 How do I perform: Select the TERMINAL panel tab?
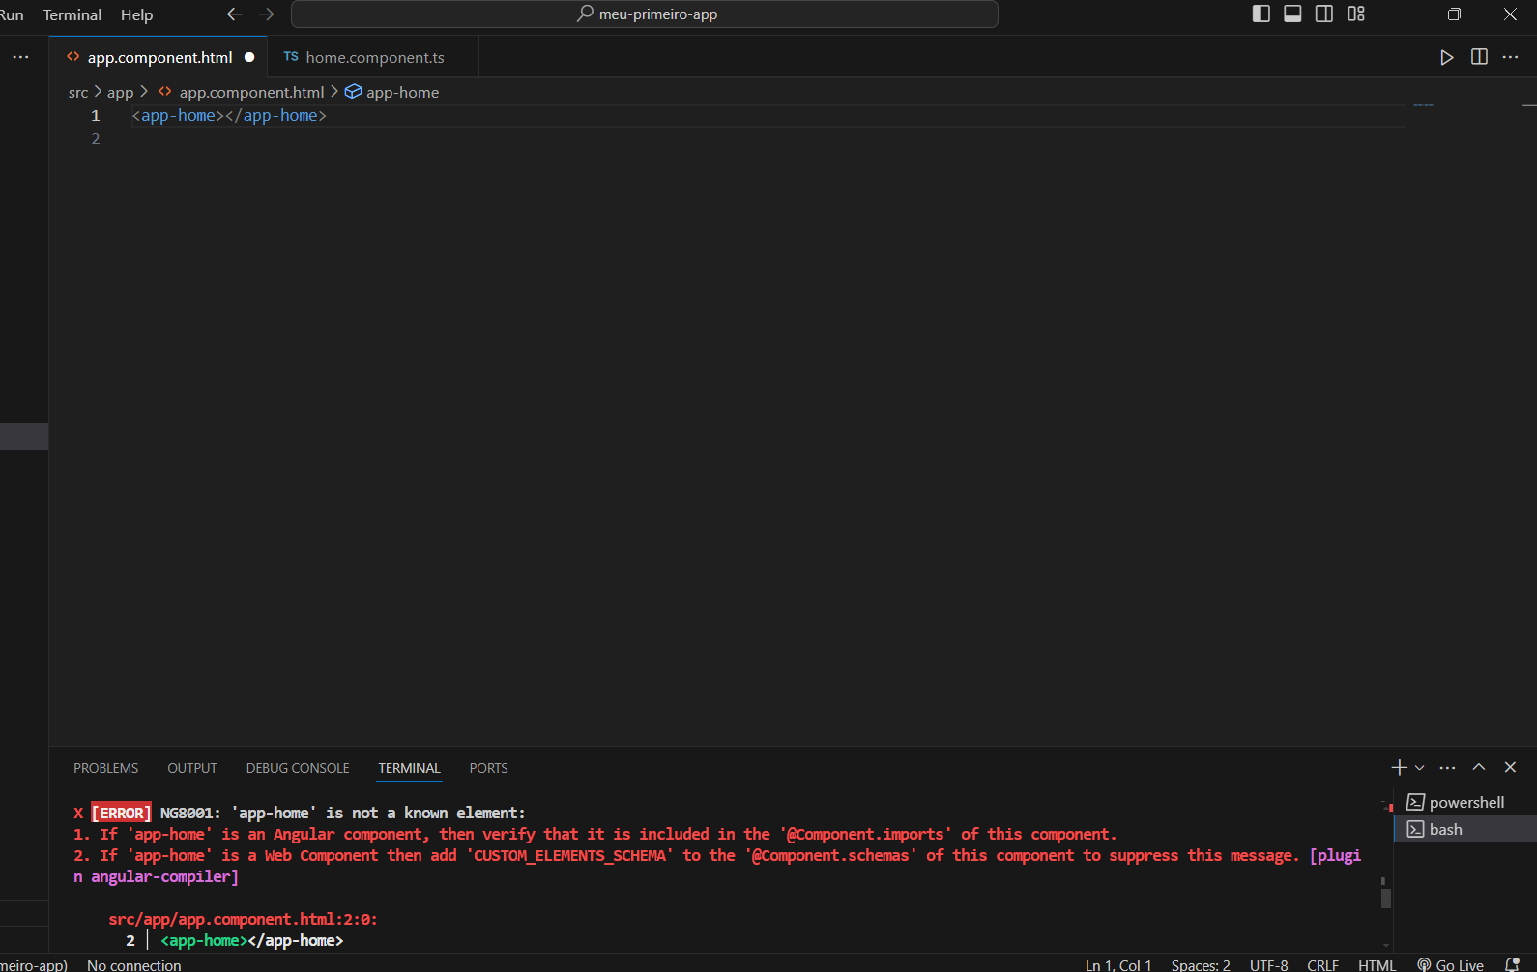click(409, 768)
